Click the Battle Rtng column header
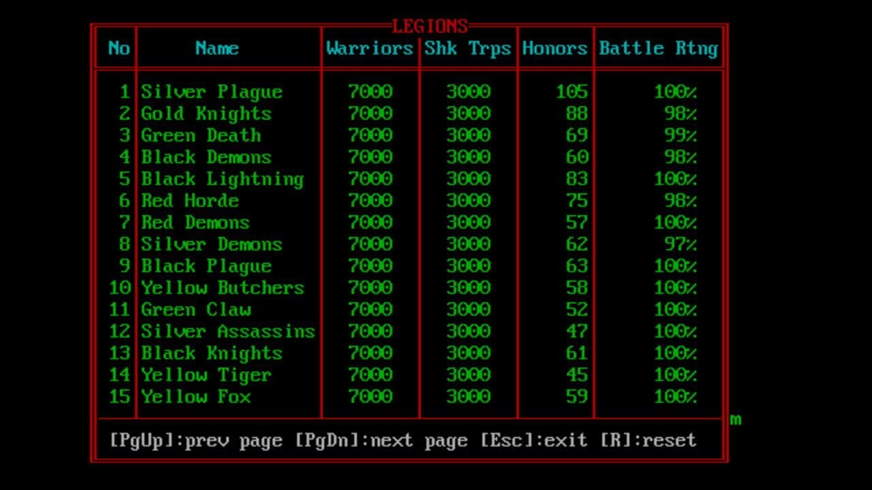This screenshot has height=490, width=872. 659,48
